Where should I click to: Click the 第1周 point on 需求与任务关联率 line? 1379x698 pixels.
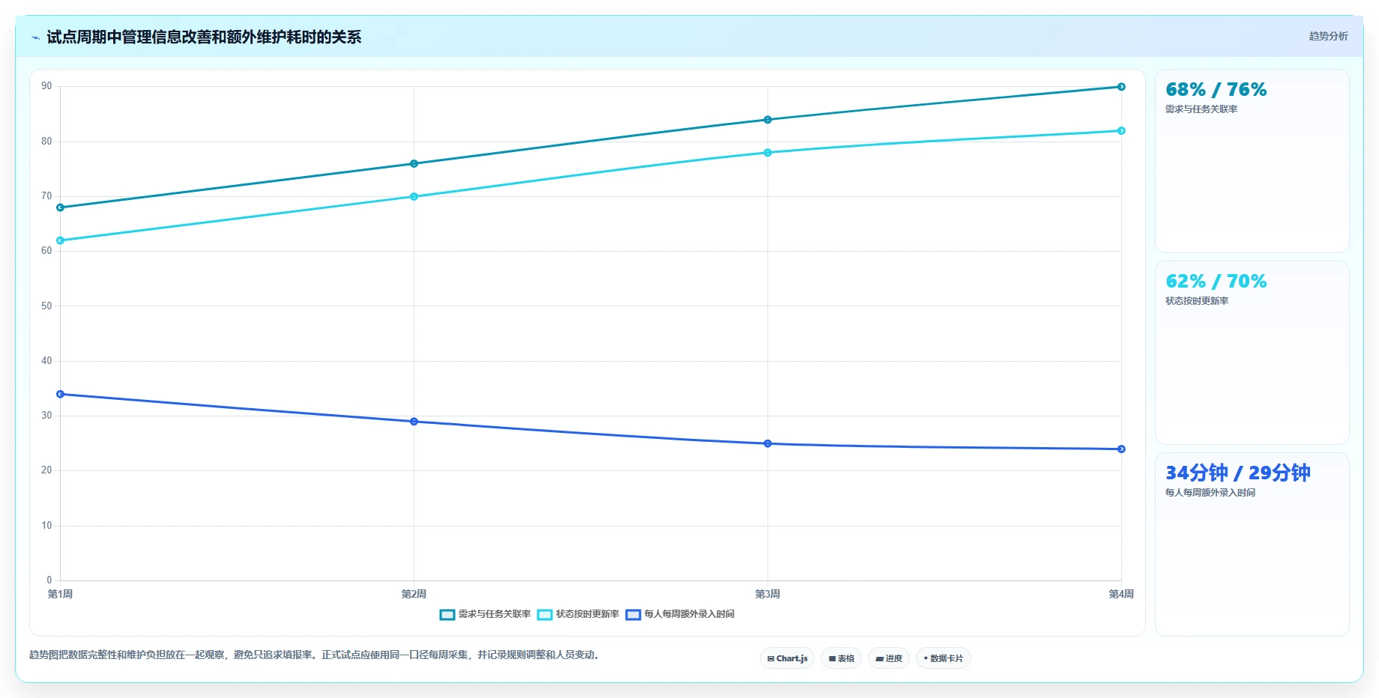[x=61, y=207]
